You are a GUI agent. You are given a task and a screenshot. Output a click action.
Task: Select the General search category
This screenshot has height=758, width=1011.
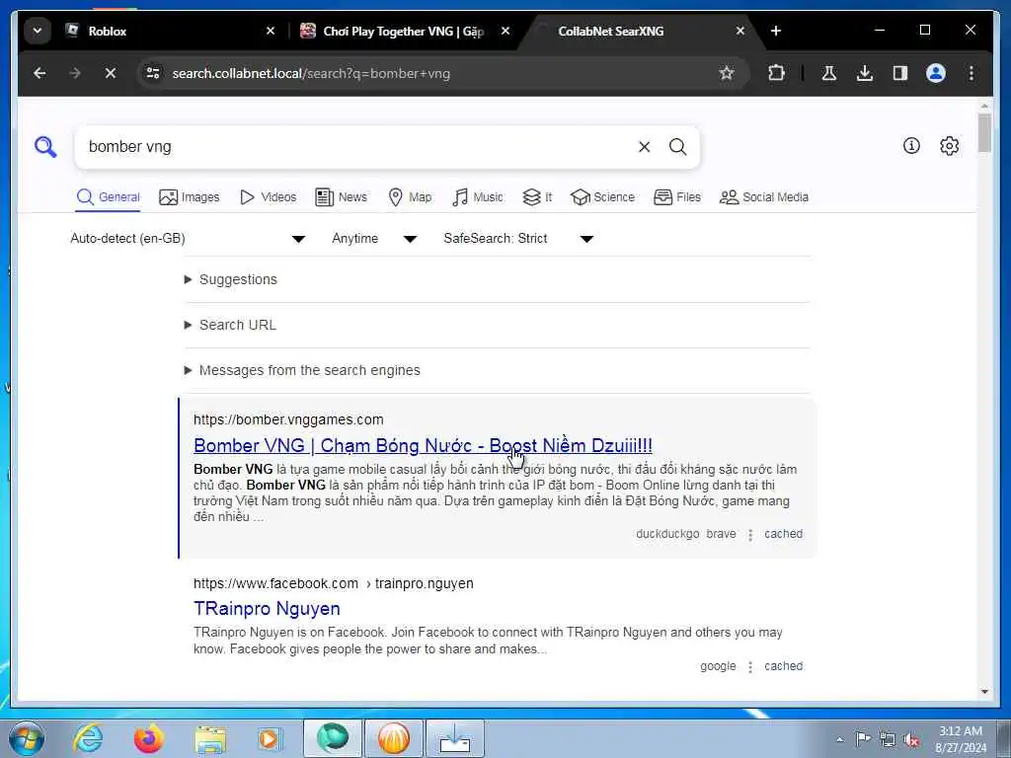pos(109,197)
